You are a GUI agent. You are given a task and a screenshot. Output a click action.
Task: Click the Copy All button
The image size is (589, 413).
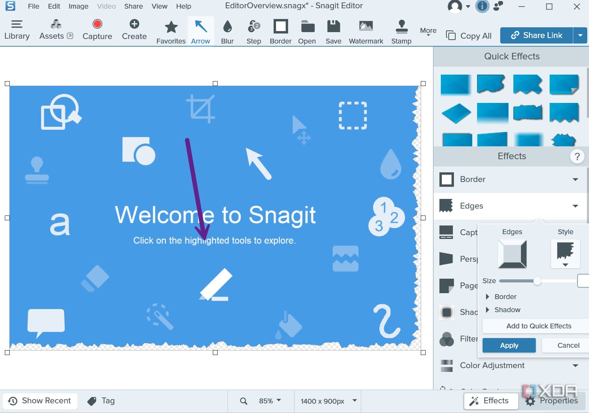[x=469, y=36]
